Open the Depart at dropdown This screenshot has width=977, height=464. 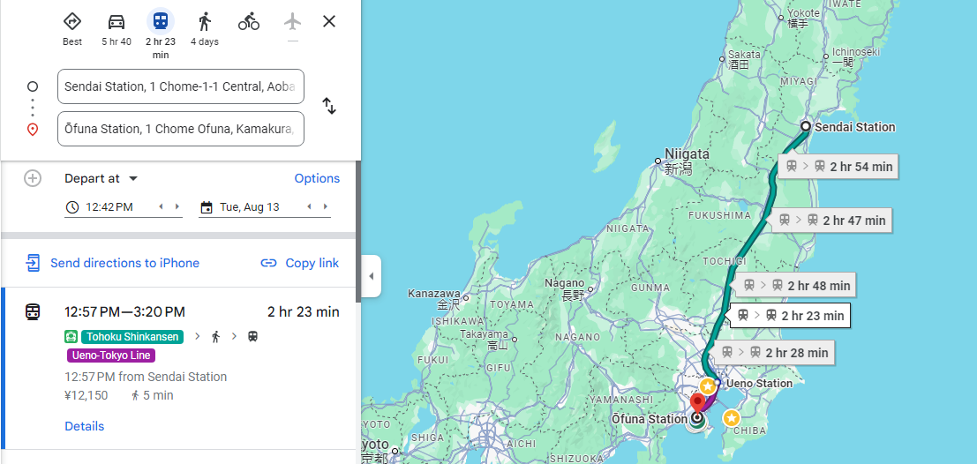(x=101, y=179)
